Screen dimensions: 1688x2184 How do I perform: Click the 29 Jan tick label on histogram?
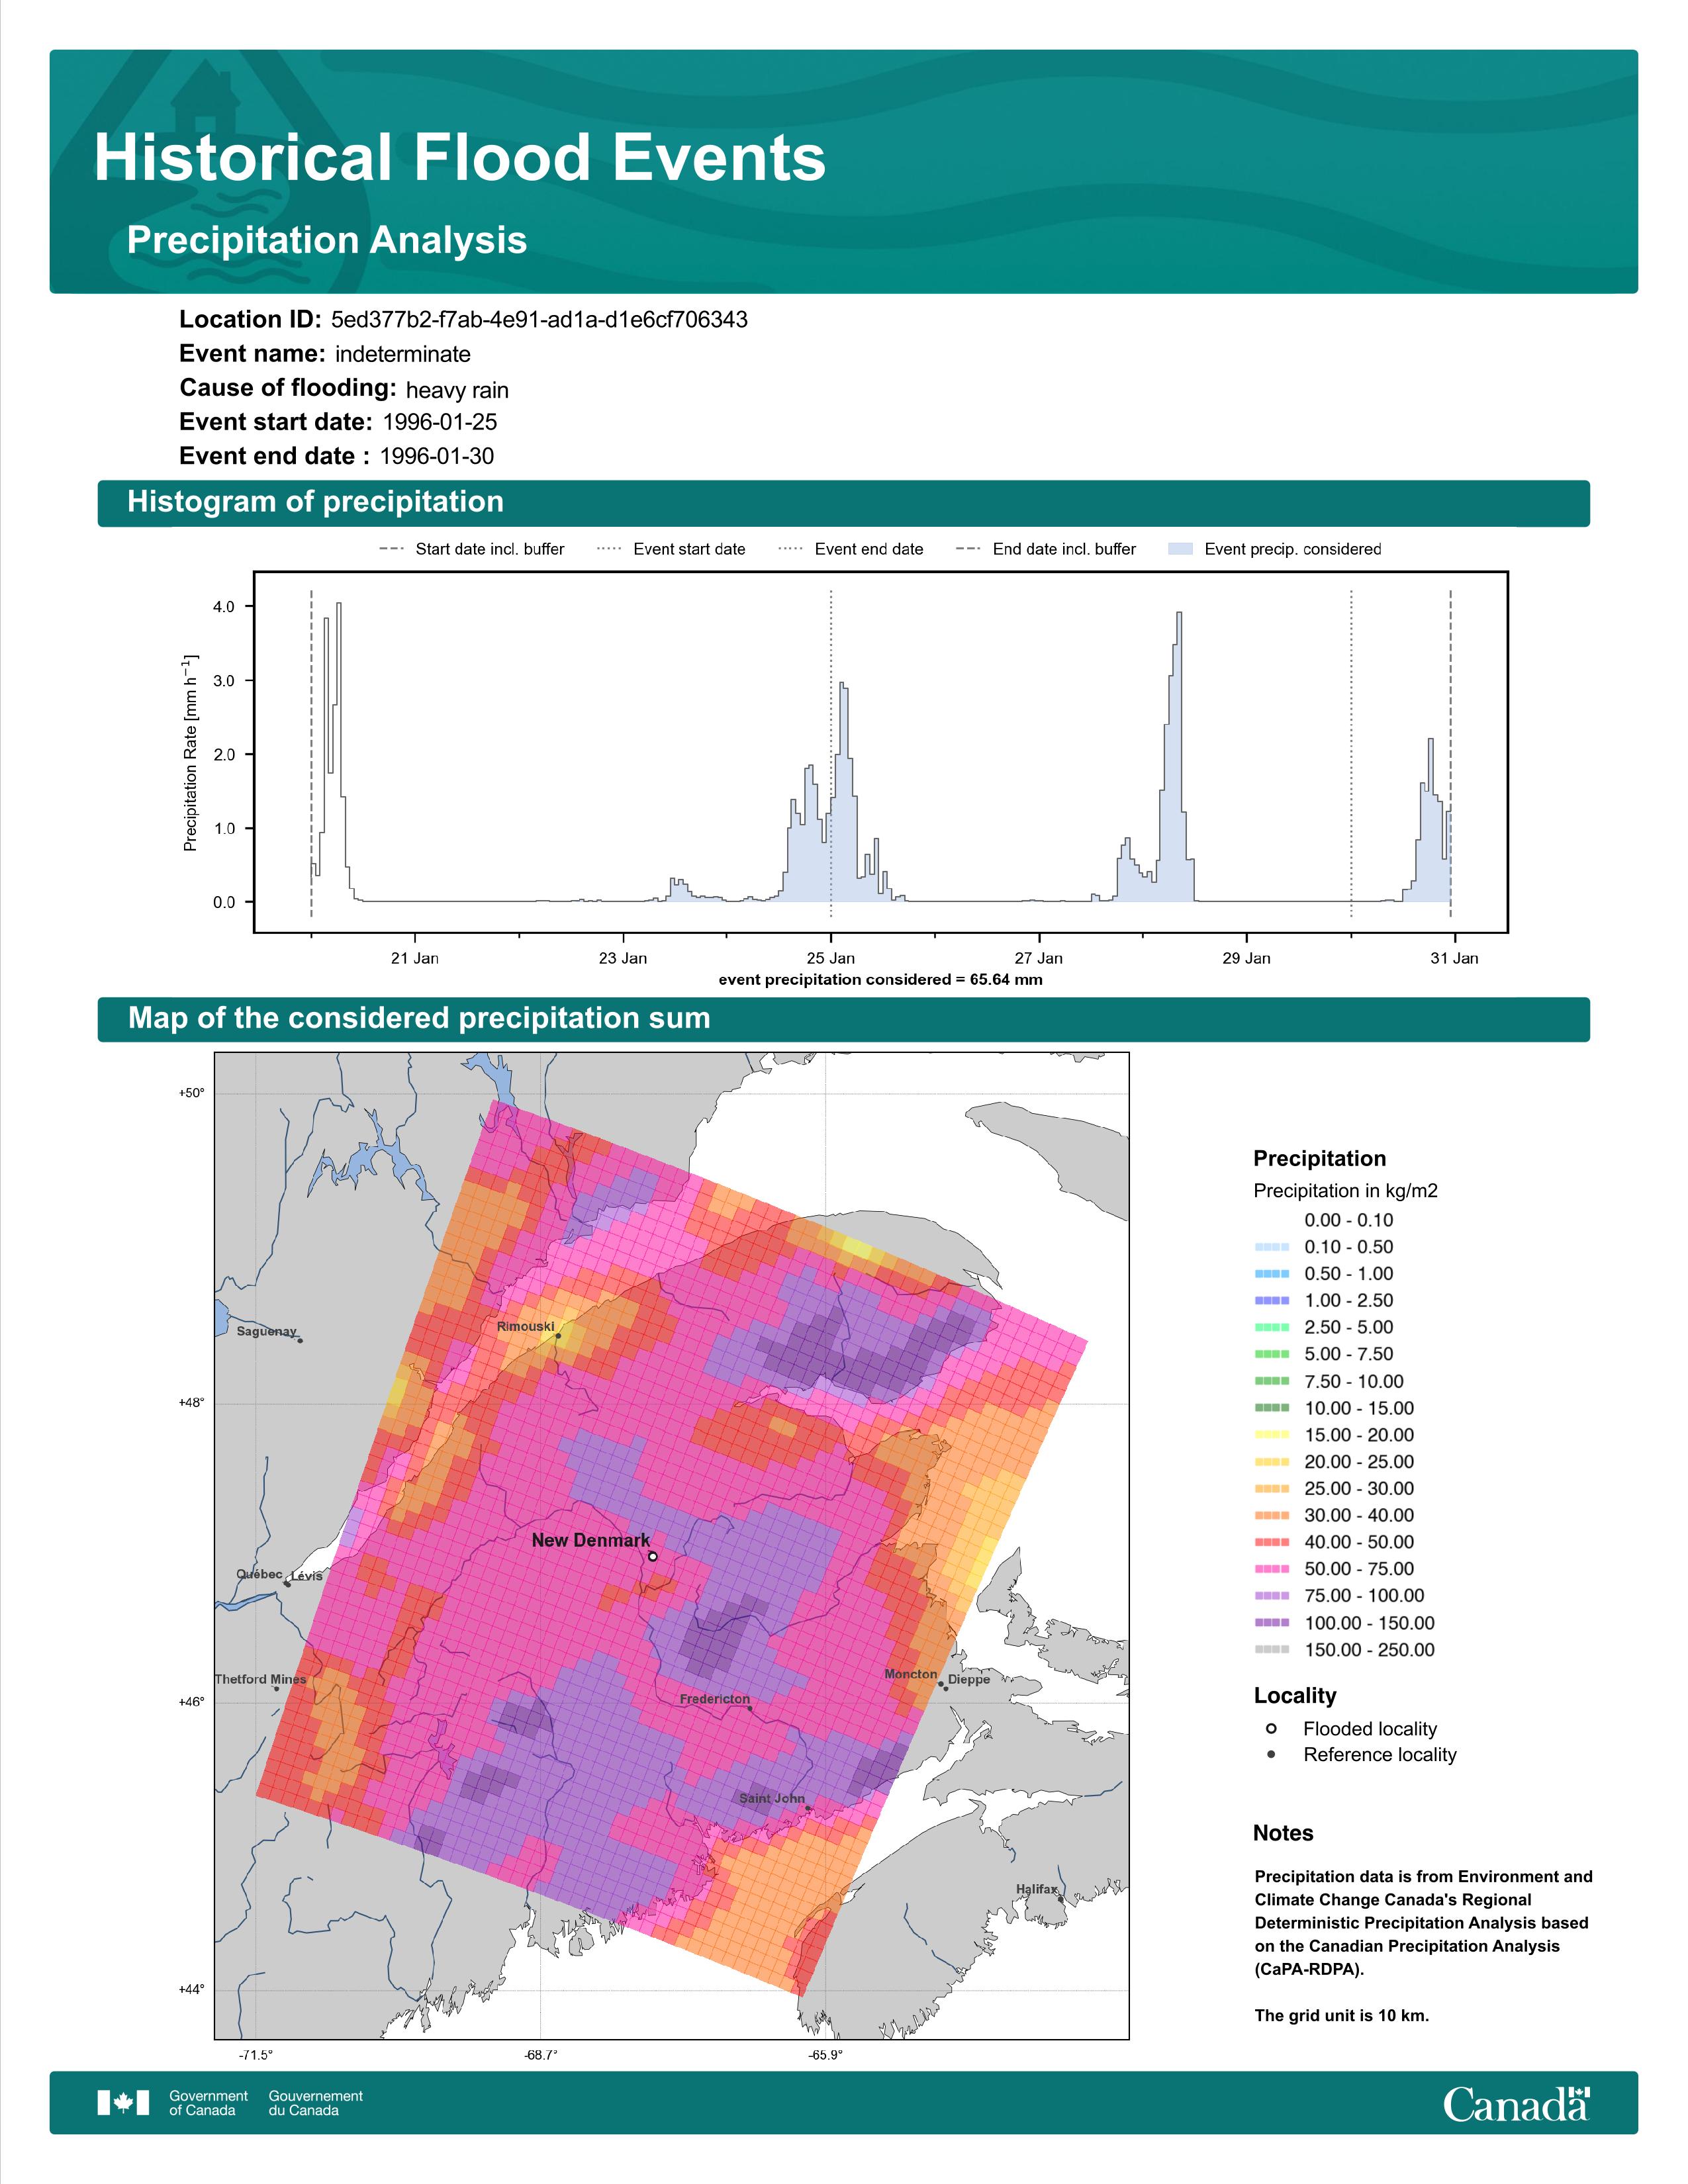(x=1246, y=958)
